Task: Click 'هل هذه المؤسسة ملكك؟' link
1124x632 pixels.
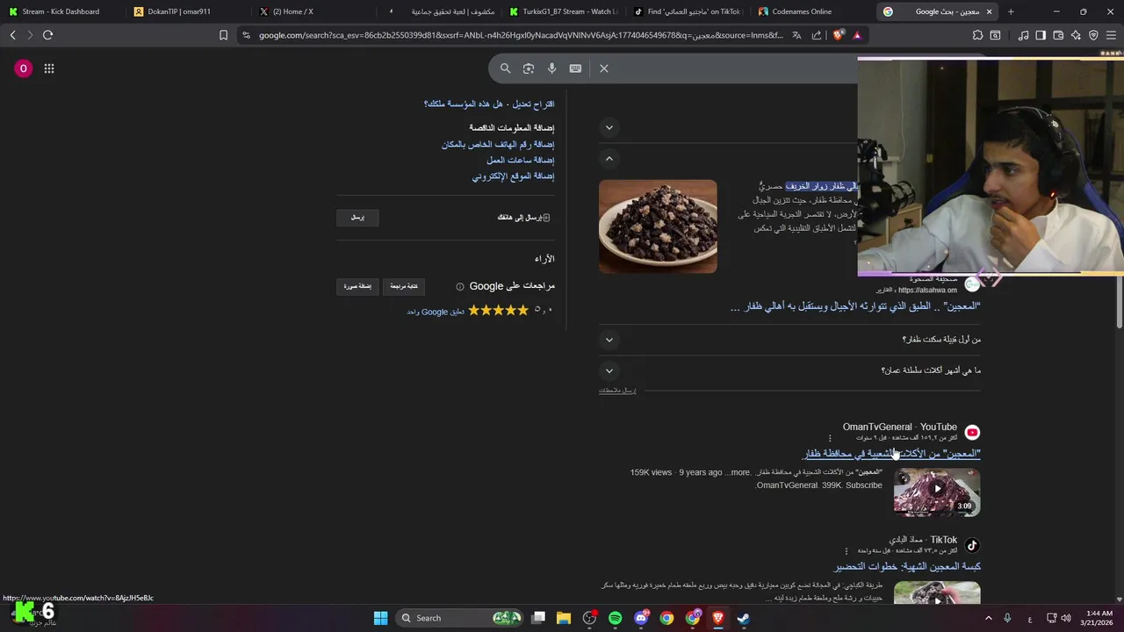Action: tap(463, 104)
